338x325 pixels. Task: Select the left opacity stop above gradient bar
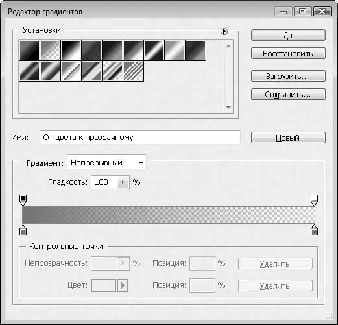click(23, 200)
